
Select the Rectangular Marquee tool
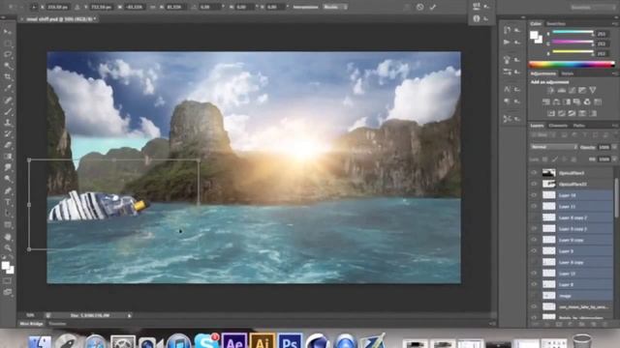click(8, 43)
